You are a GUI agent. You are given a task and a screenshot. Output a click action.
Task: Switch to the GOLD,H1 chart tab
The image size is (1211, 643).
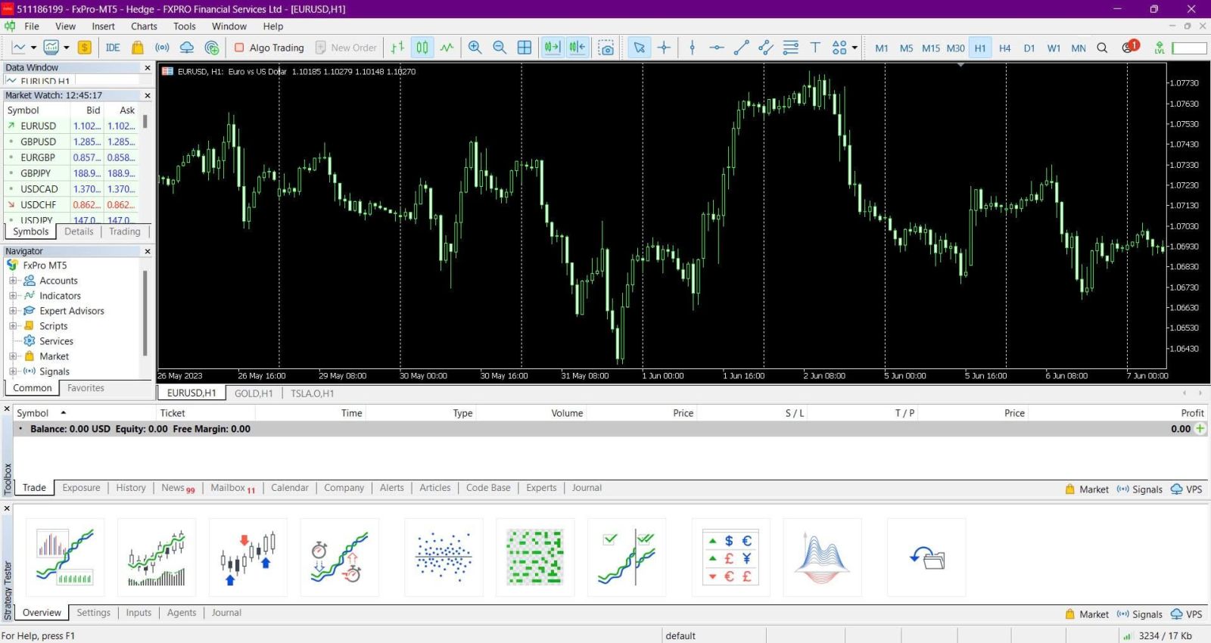(253, 393)
